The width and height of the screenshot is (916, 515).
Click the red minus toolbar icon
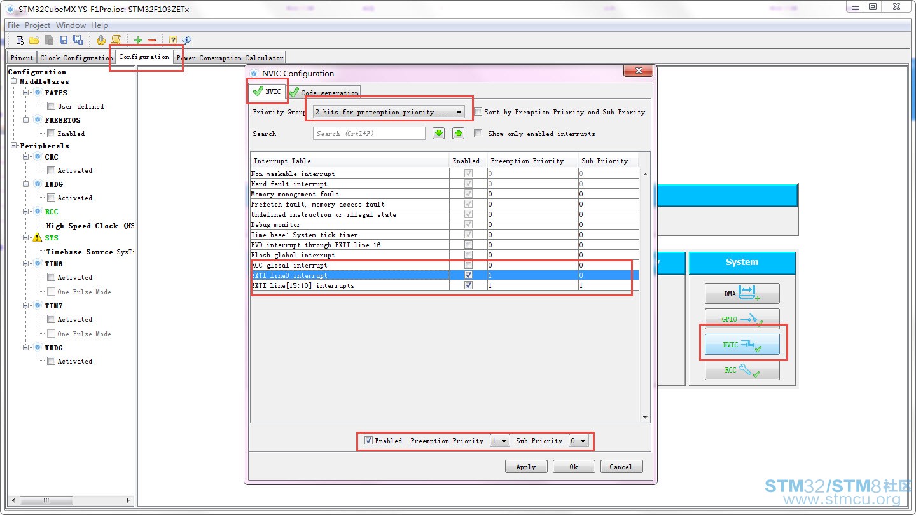(x=151, y=40)
